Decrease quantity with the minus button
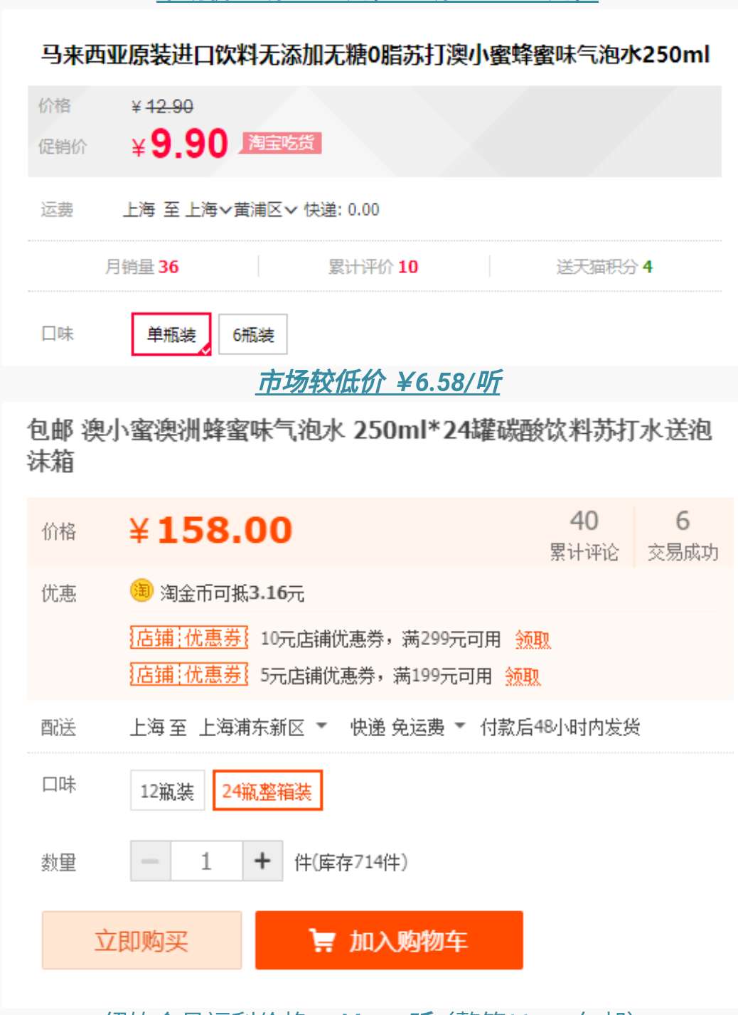The width and height of the screenshot is (738, 1015). click(x=150, y=861)
